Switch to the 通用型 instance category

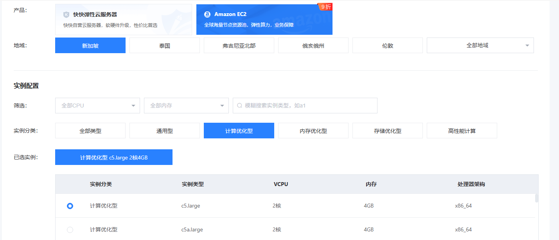pos(165,131)
